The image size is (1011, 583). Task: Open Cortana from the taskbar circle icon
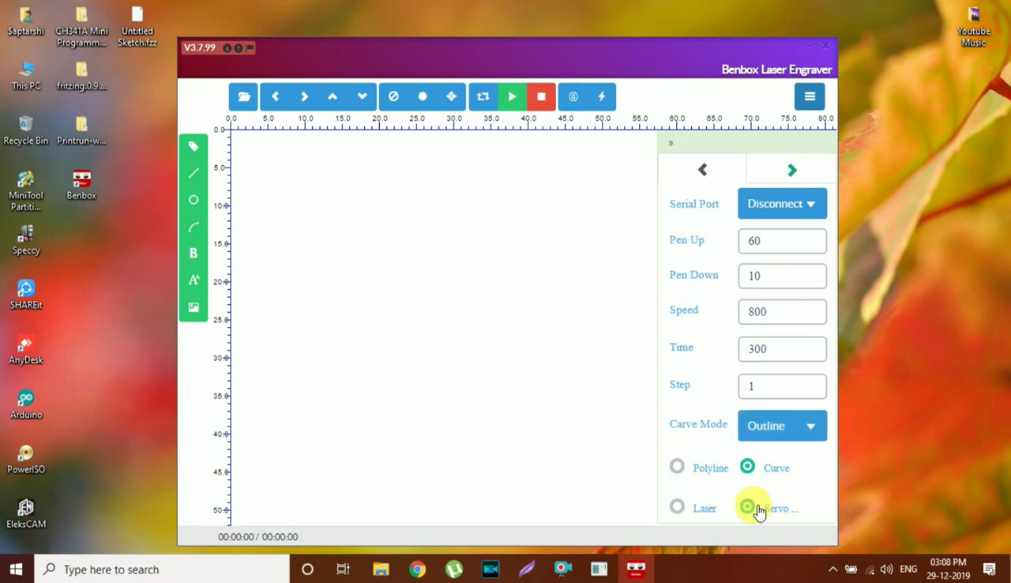point(307,569)
